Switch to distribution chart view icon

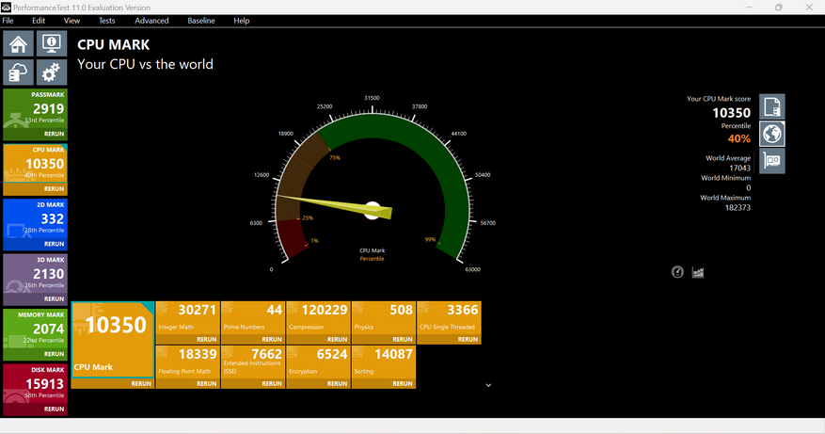[x=698, y=272]
